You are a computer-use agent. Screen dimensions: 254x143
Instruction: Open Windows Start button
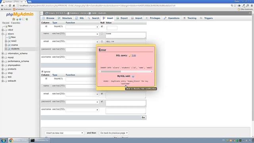click(x=4, y=140)
